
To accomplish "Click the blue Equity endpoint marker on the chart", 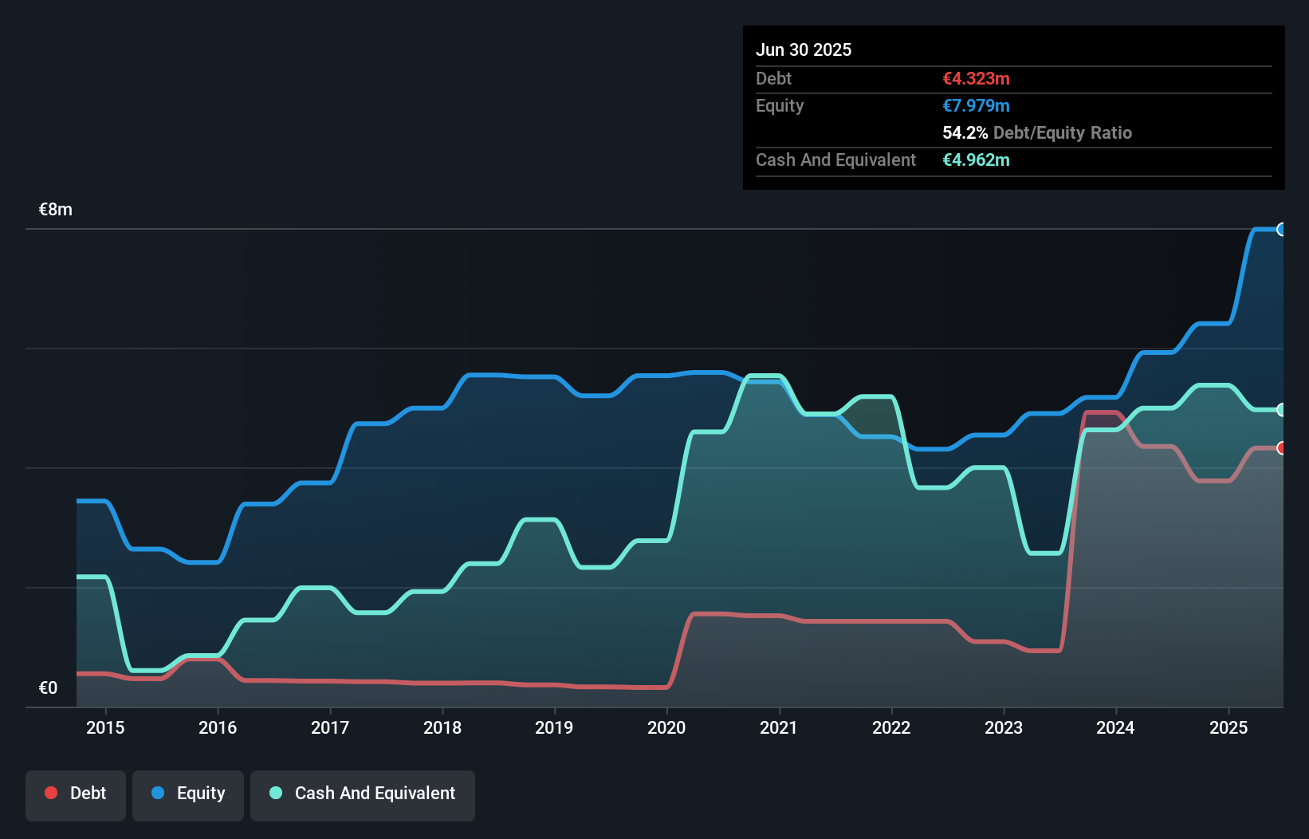I will click(x=1281, y=230).
